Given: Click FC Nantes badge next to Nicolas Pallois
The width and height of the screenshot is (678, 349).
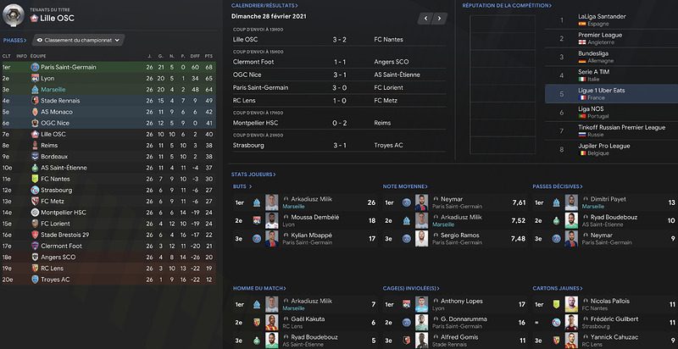Looking at the screenshot, I should (x=556, y=304).
